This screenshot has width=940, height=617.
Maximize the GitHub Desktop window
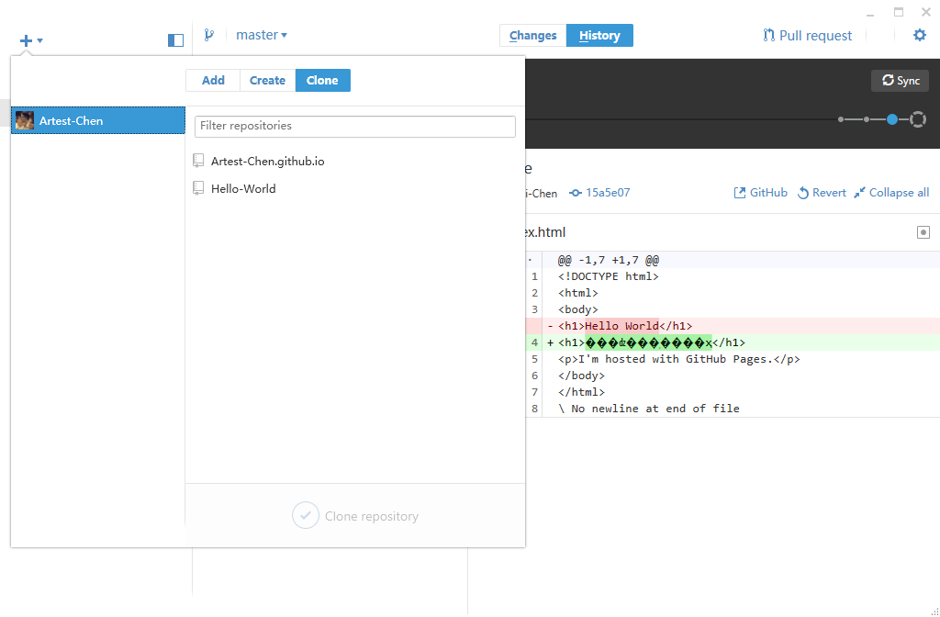tap(898, 12)
